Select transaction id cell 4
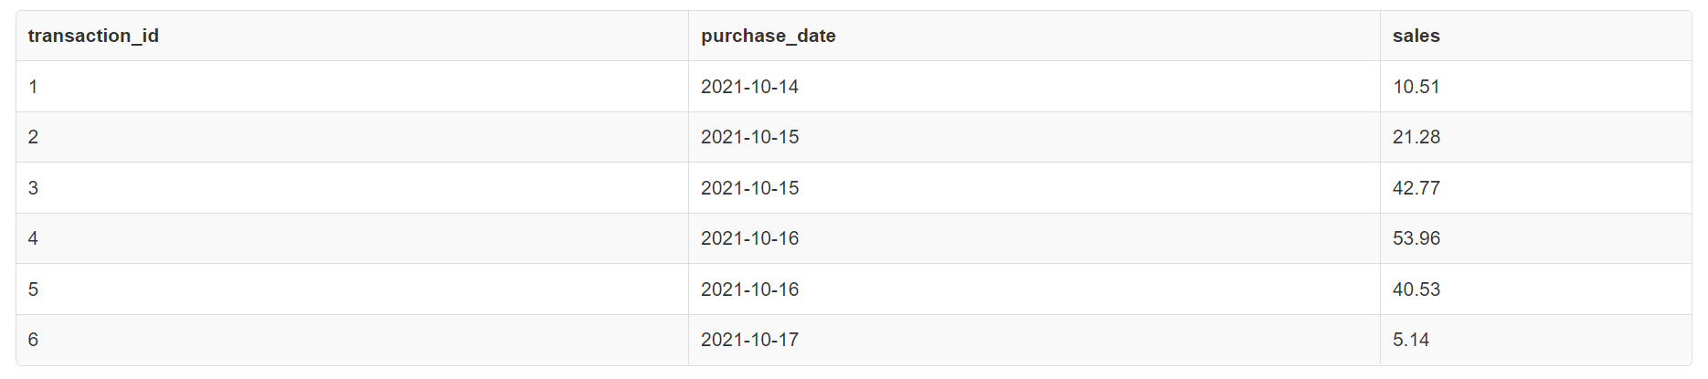1708x379 pixels. point(34,238)
